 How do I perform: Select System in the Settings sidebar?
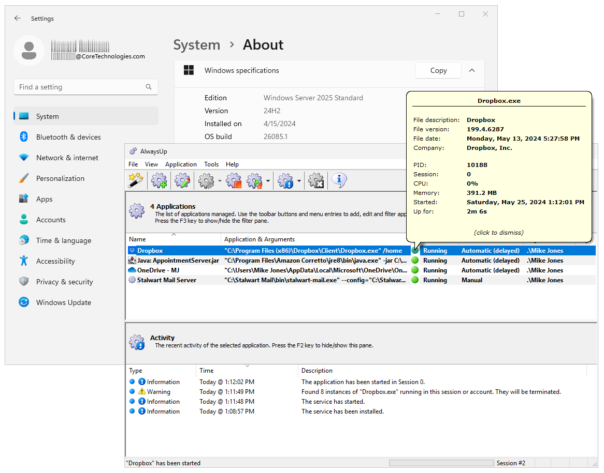tap(86, 116)
